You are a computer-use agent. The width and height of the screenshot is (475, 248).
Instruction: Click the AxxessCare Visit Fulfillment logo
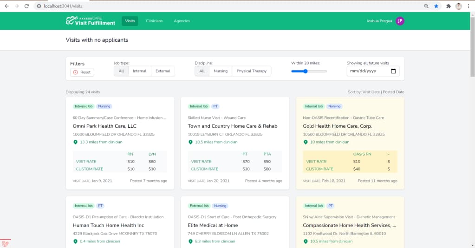(90, 20)
